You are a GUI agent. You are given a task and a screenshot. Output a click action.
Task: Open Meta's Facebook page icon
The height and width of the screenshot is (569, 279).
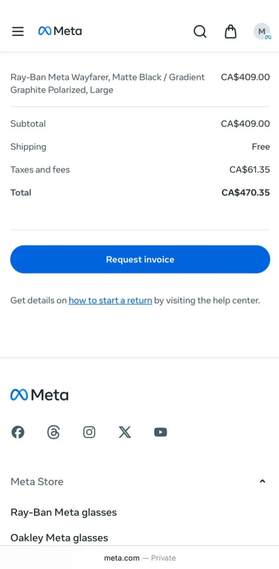pyautogui.click(x=18, y=432)
